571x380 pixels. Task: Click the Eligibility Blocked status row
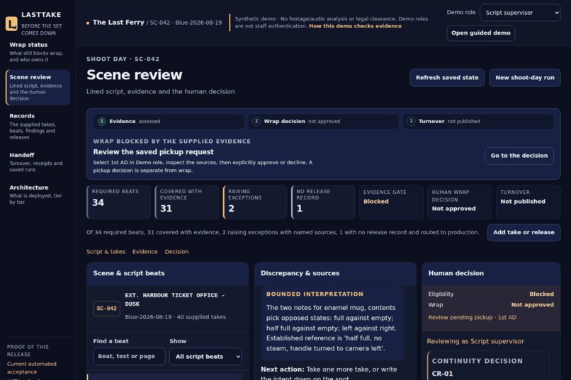click(x=491, y=294)
